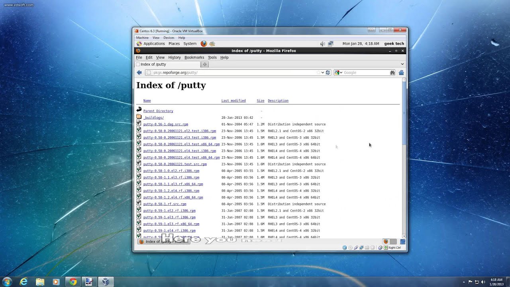Open the VirtualBox Machine menu
The image size is (510, 287).
(x=142, y=38)
